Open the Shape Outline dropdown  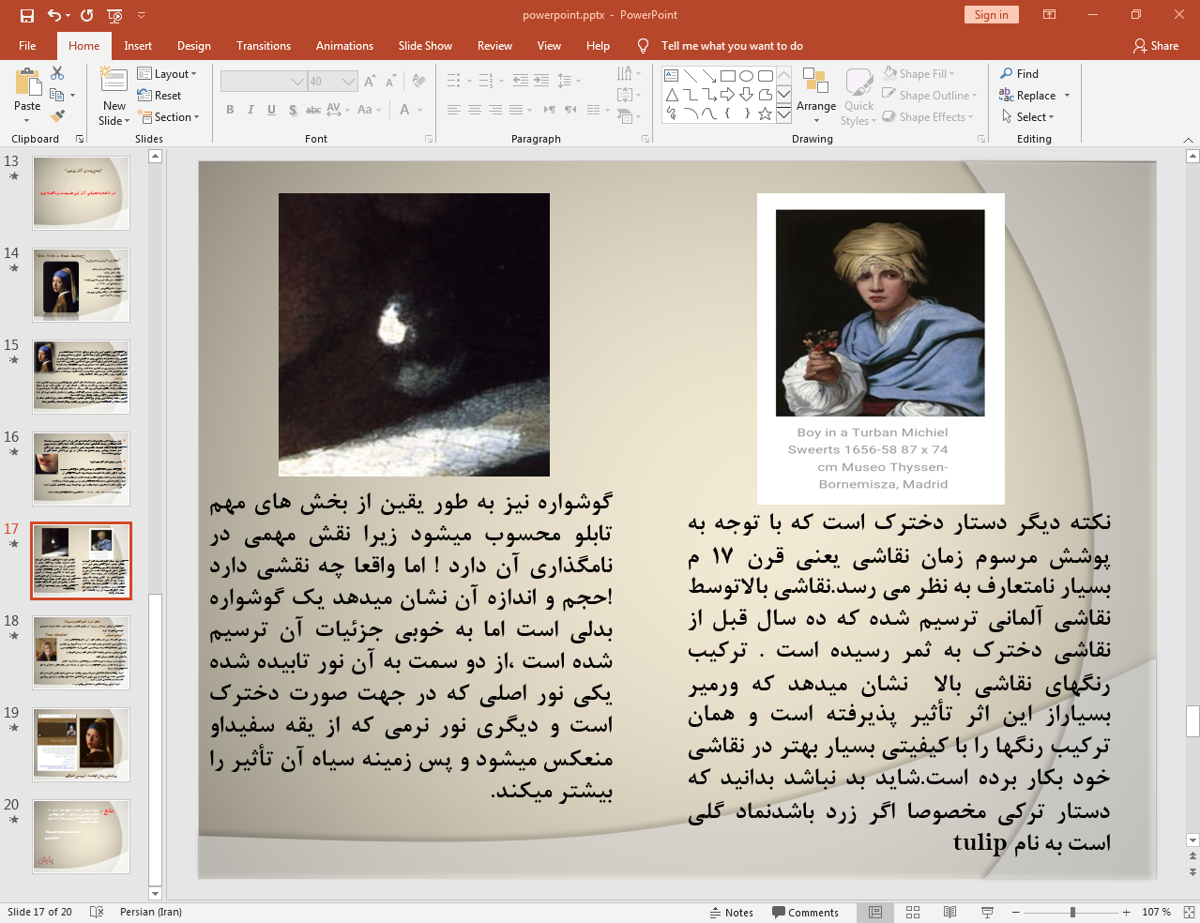coord(930,95)
